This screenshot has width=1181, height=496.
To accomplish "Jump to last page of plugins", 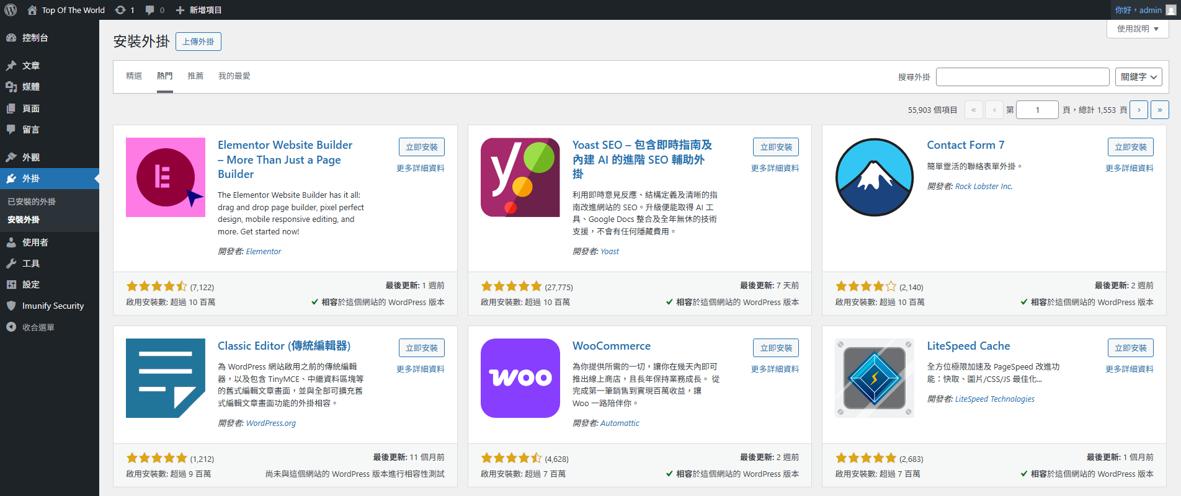I will pos(1160,110).
